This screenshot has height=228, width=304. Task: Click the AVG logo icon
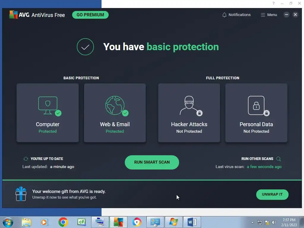(13, 15)
